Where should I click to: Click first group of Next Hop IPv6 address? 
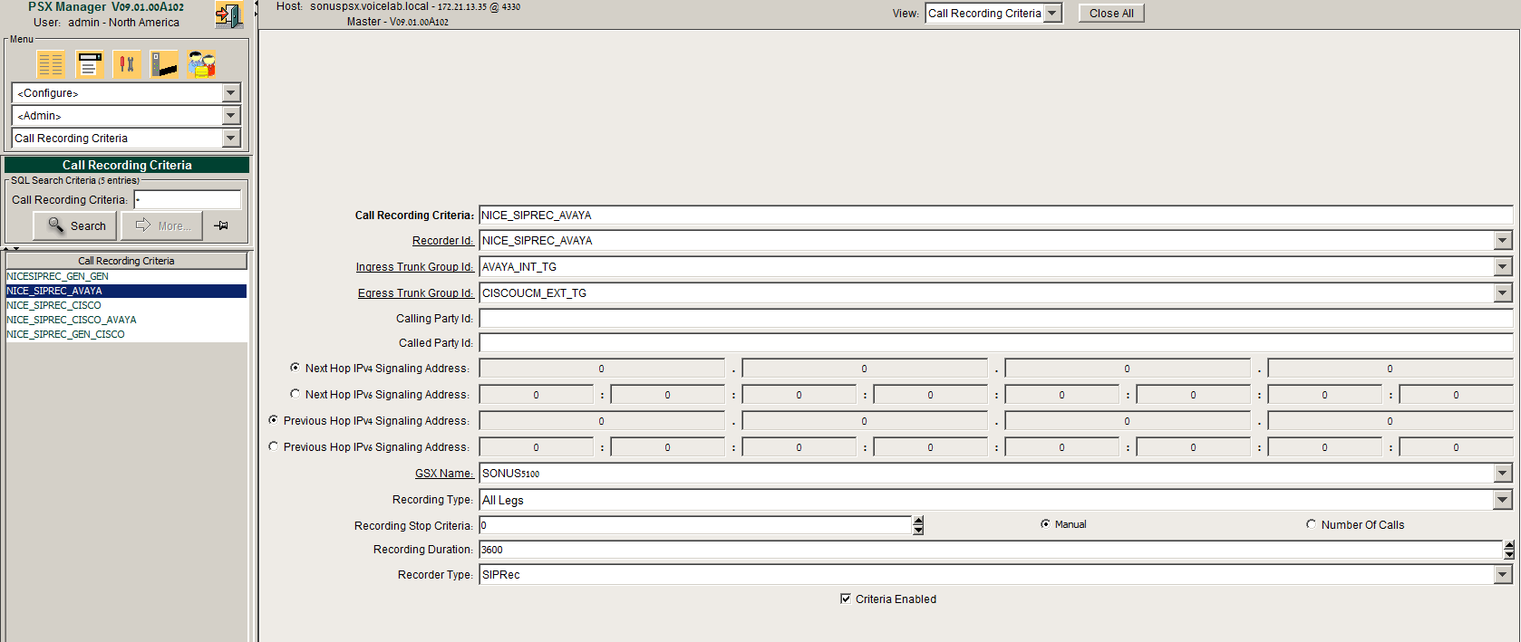pyautogui.click(x=537, y=395)
